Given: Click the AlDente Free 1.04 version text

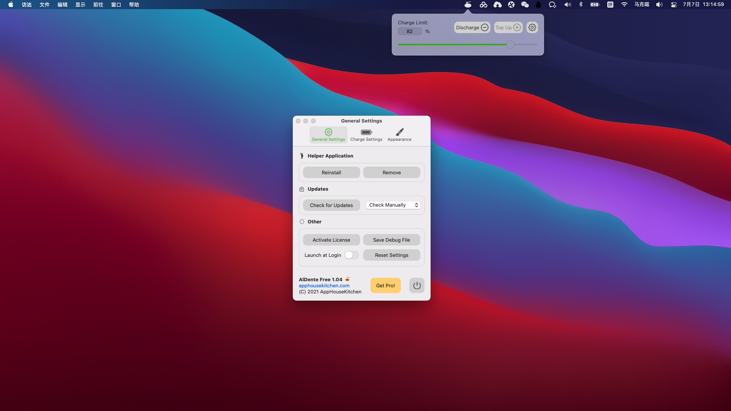Looking at the screenshot, I should pos(321,279).
